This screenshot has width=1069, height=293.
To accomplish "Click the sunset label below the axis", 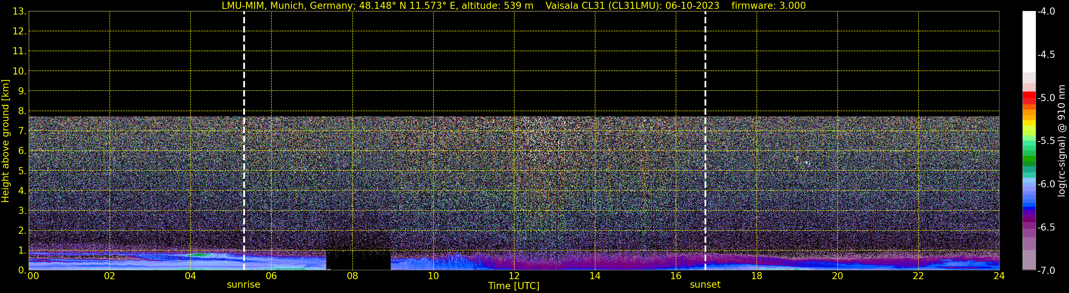I will pos(705,285).
